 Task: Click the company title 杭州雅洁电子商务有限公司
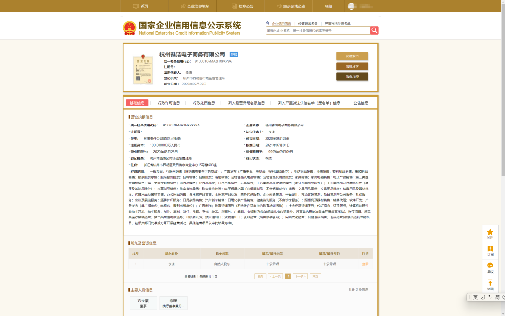192,55
